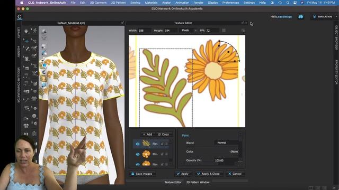Open the LIBRARY side tab

coord(19,33)
